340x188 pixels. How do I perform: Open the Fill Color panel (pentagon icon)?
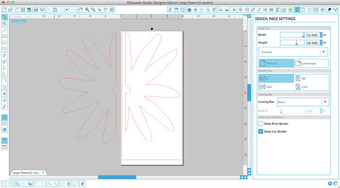point(189,10)
